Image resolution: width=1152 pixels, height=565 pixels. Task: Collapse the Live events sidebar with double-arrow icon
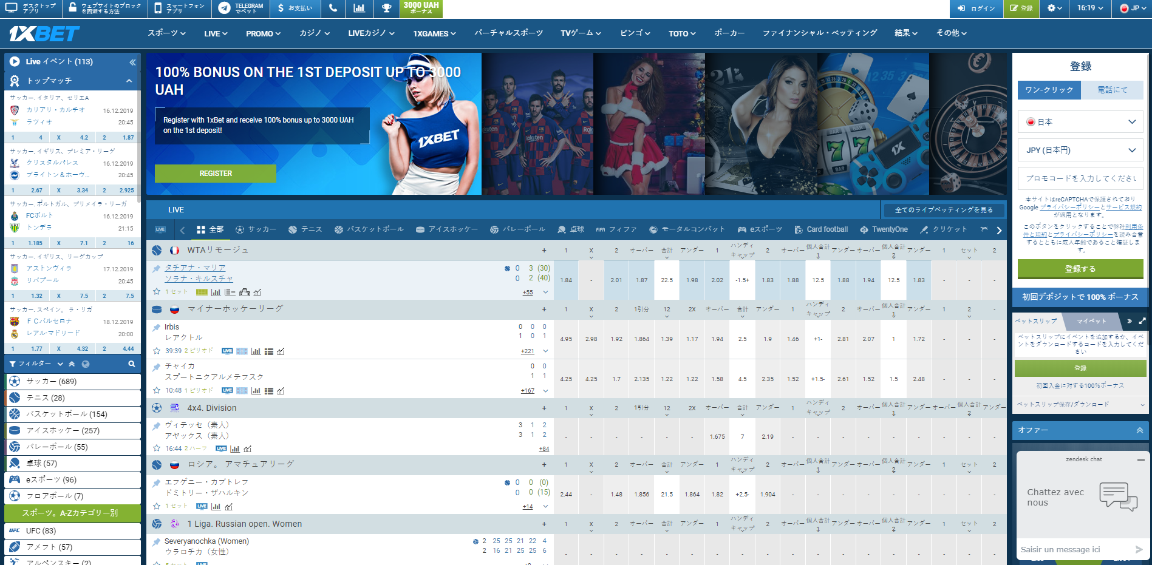(x=132, y=62)
